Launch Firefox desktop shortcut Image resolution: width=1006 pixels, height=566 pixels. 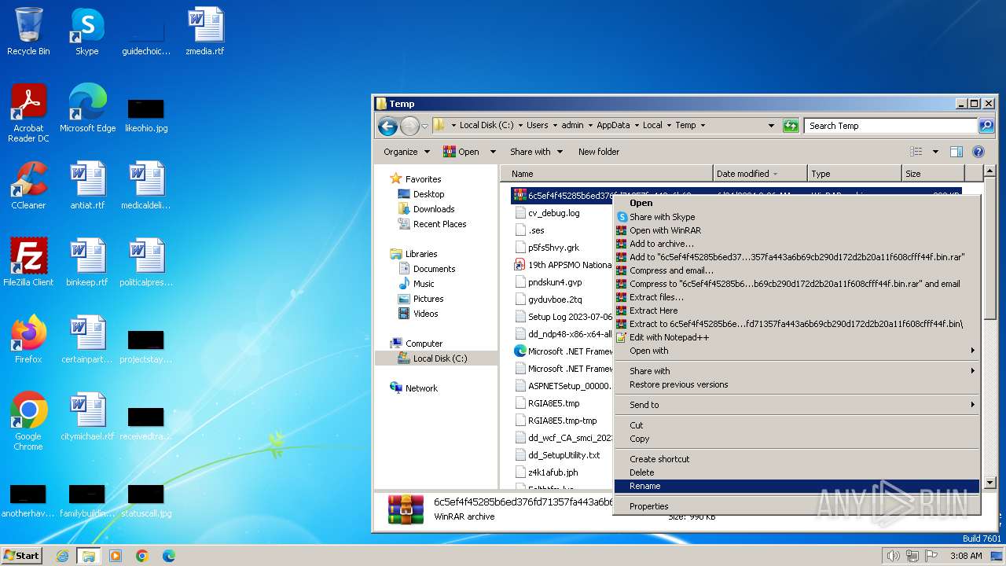(x=28, y=340)
